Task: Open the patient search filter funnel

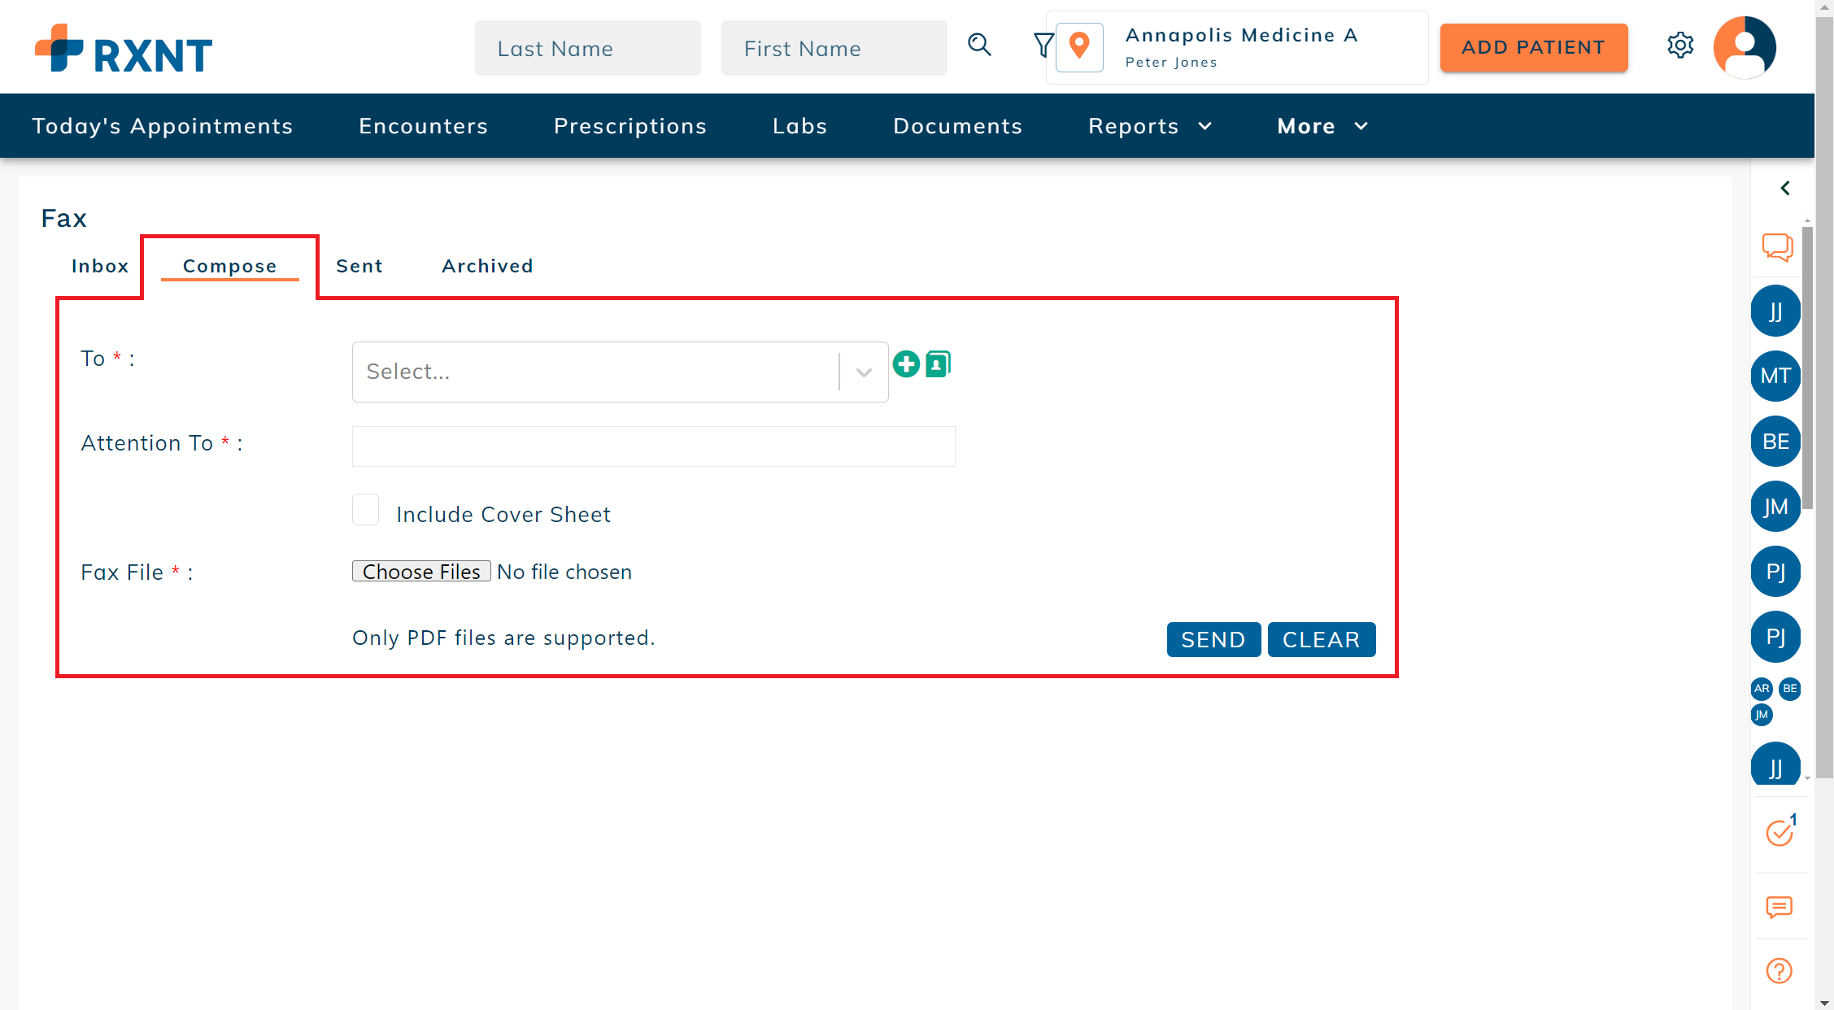Action: (x=1043, y=46)
